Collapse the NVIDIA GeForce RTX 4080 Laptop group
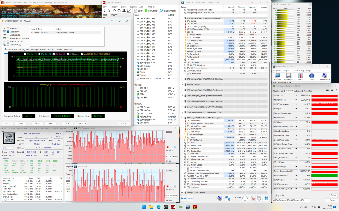Screen dimensions: 339x211 coord(182,118)
